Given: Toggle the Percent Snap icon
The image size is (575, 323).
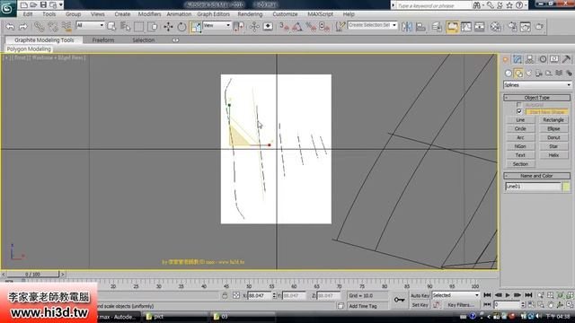Looking at the screenshot, I should (x=311, y=26).
